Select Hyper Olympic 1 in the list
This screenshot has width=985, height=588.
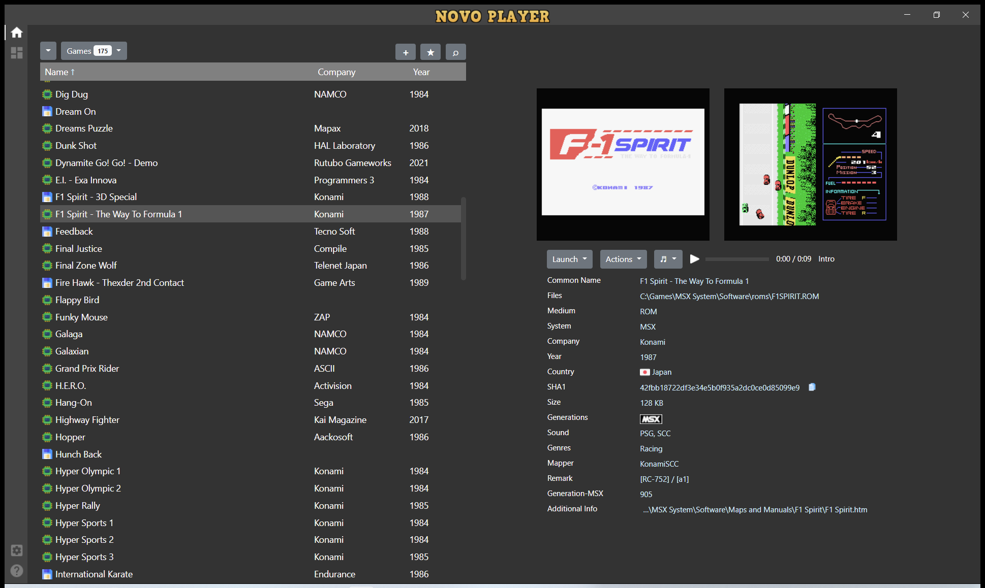point(251,471)
